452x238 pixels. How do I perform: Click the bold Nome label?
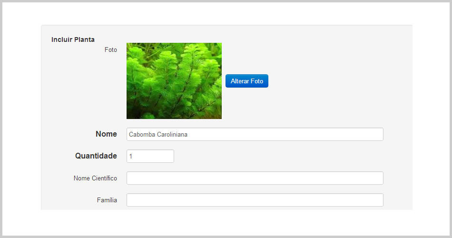tap(106, 134)
